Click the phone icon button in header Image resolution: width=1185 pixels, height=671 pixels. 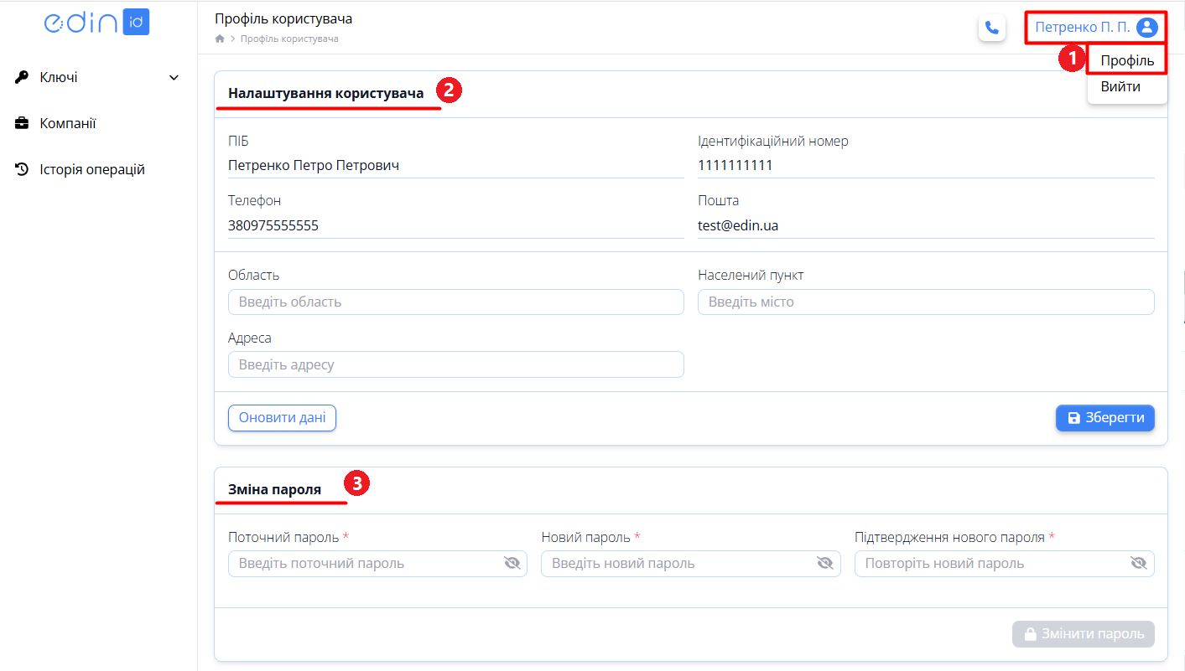[x=992, y=28]
